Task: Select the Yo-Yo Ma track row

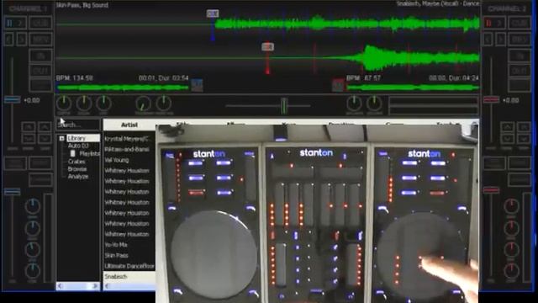Action: (x=129, y=245)
